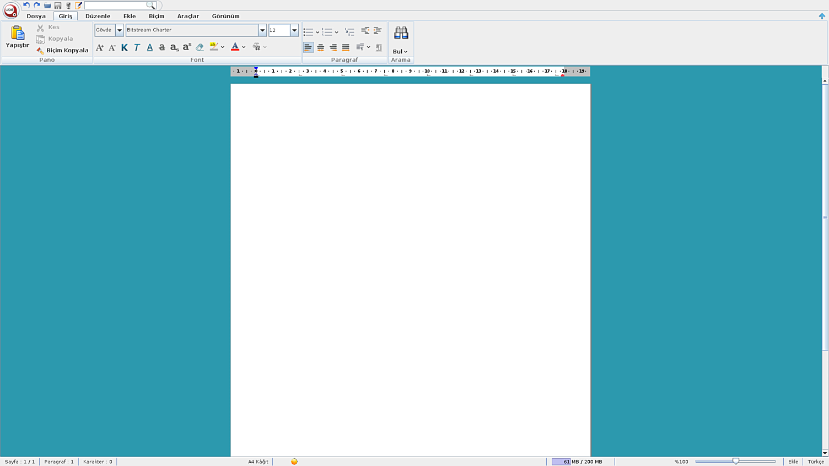The width and height of the screenshot is (829, 466).
Task: Click the eraser clear-formatting icon
Action: pyautogui.click(x=200, y=47)
